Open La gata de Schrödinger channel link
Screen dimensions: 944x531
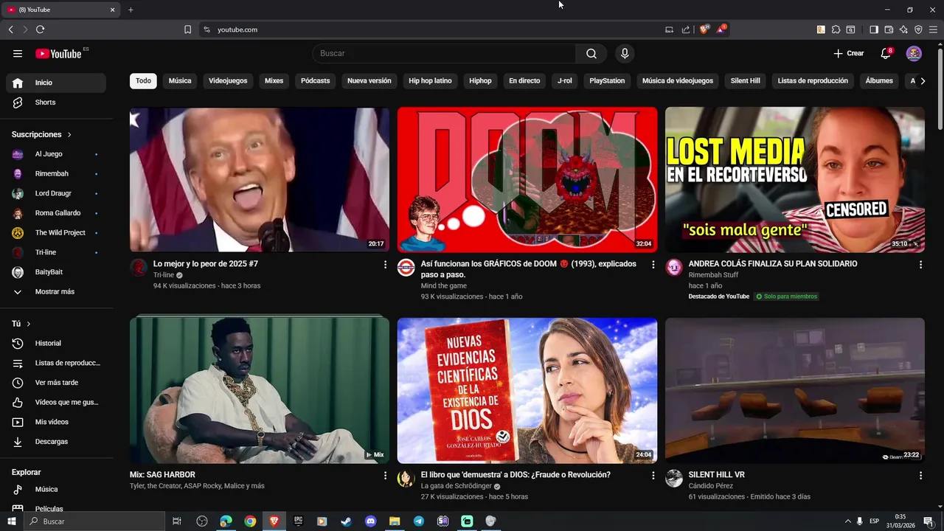click(x=457, y=486)
